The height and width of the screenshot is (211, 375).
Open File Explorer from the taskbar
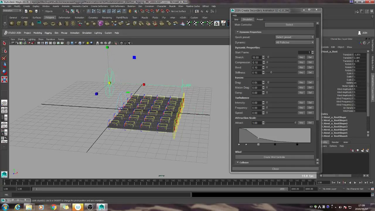click(x=29, y=207)
